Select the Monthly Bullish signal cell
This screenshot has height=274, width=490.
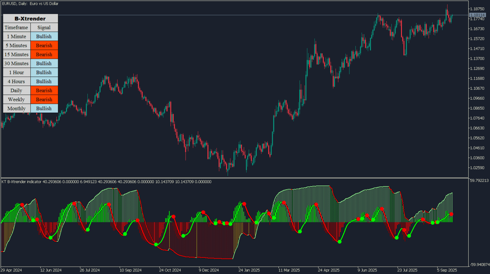(44, 108)
